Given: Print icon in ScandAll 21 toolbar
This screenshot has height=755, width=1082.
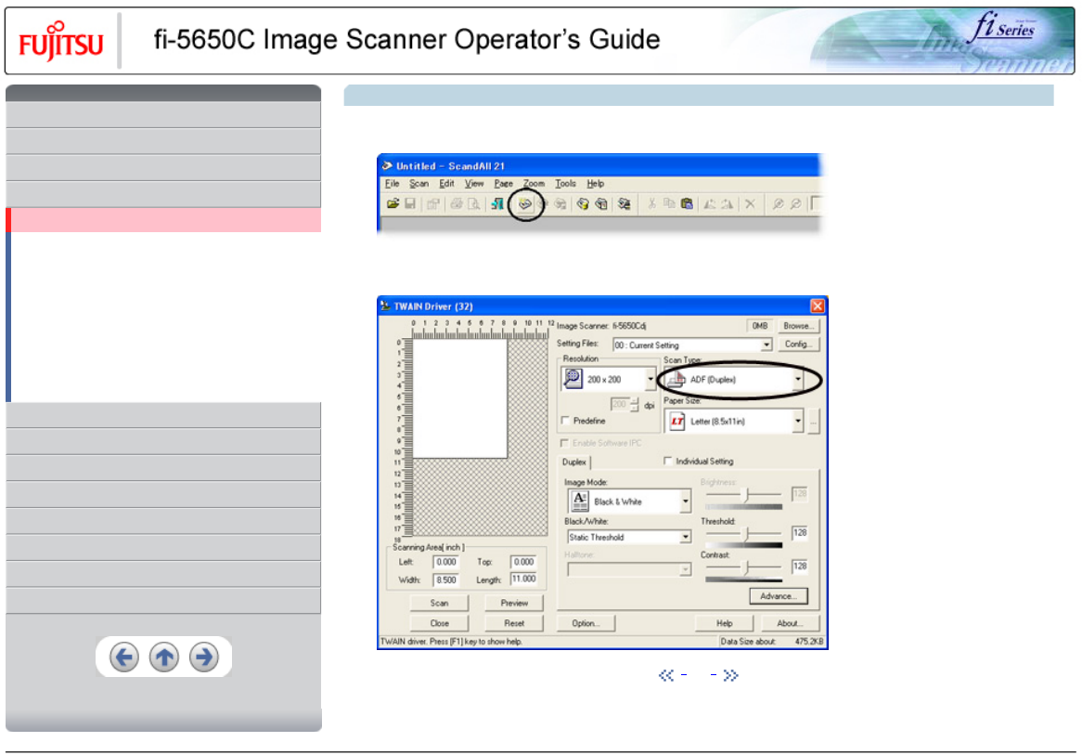Looking at the screenshot, I should (457, 203).
